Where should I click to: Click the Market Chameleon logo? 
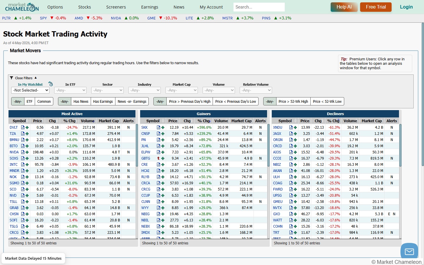[22, 7]
